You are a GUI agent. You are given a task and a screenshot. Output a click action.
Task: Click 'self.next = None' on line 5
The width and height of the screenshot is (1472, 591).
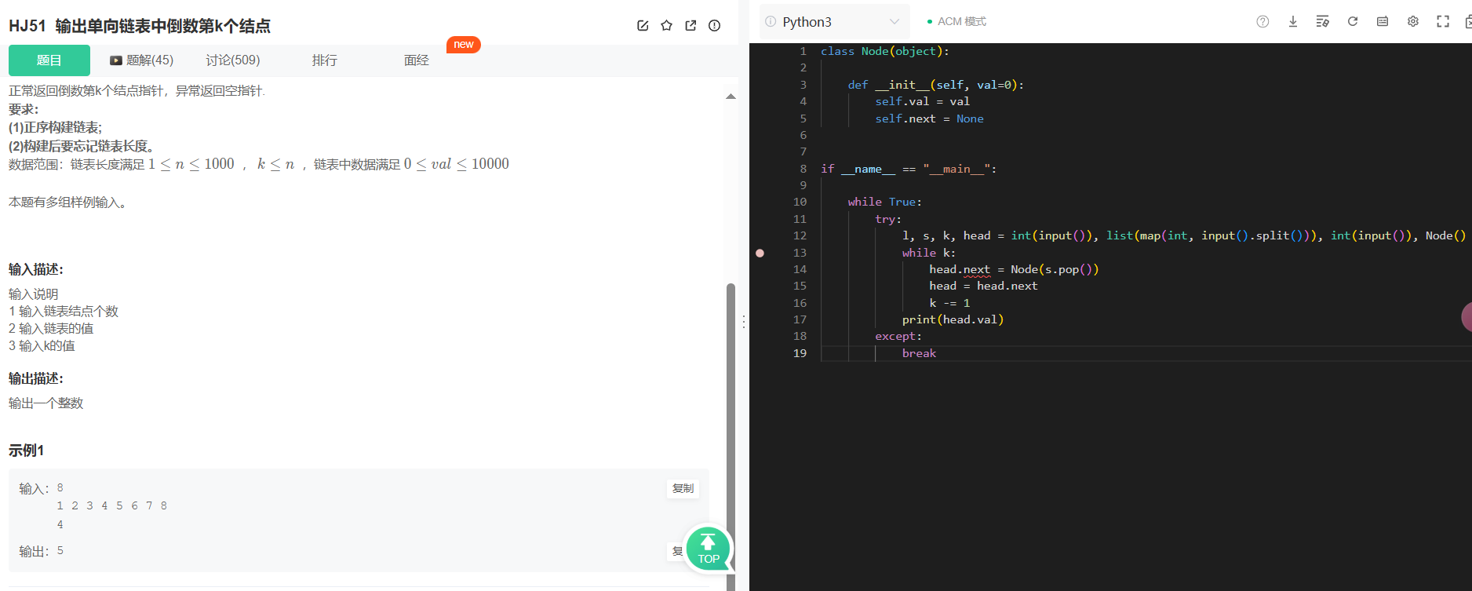(929, 119)
